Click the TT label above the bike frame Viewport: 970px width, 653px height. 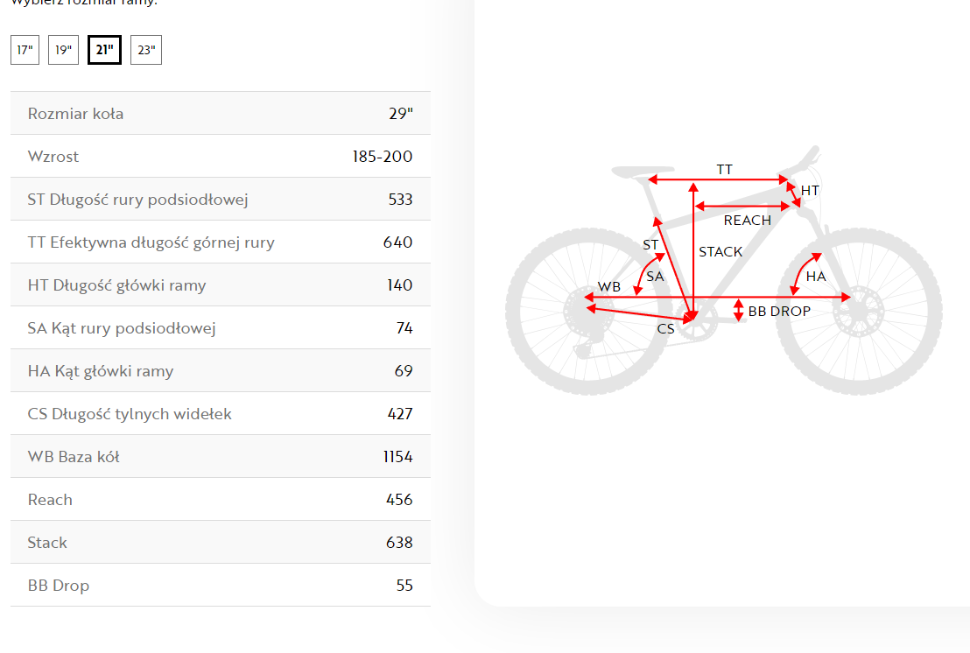point(724,170)
